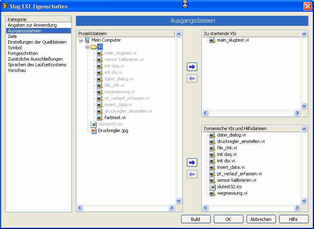Click the Projektdateien column header
Screen dimensions: 314x229
tap(126, 34)
